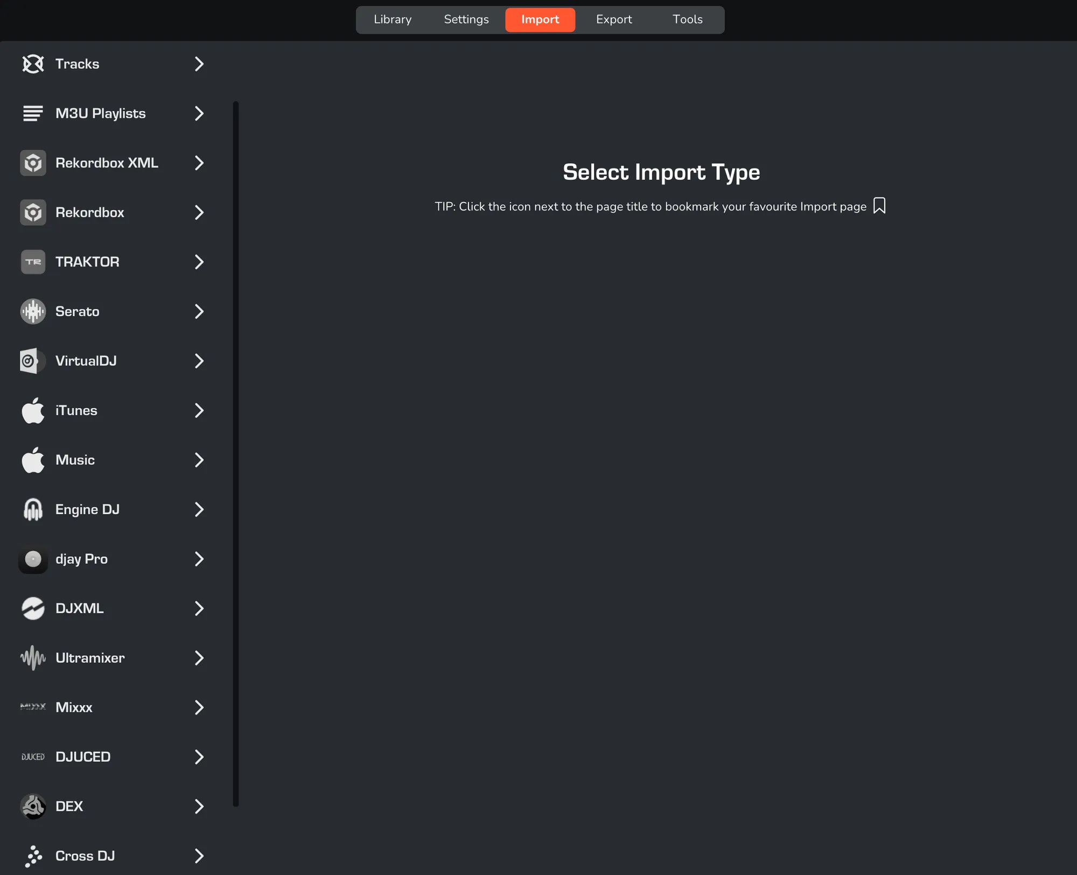Select Mixxx import option
The width and height of the screenshot is (1077, 875).
[74, 707]
